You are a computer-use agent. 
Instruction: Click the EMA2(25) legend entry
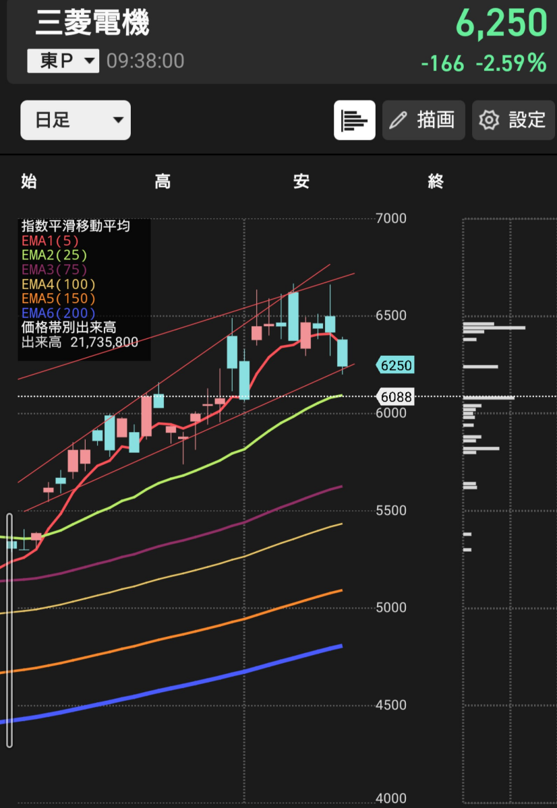[x=54, y=255]
